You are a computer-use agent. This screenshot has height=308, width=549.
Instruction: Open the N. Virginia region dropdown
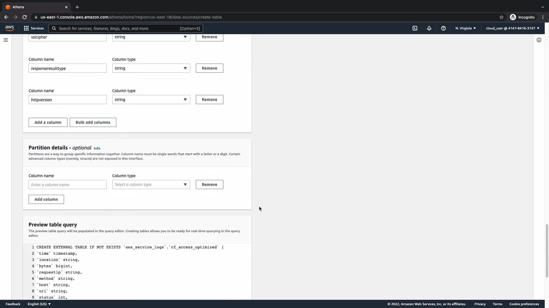[466, 28]
